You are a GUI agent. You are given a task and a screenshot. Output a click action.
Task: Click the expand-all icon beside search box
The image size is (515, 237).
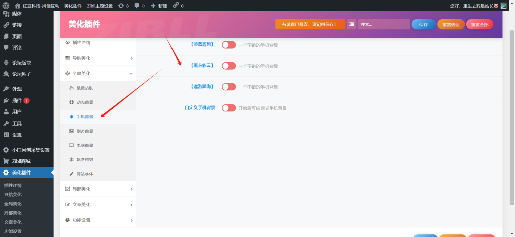351,24
